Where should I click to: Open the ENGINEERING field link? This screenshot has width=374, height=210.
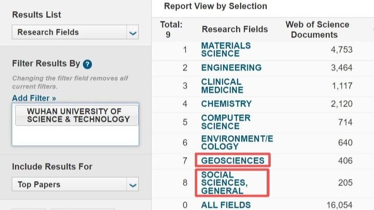(231, 68)
